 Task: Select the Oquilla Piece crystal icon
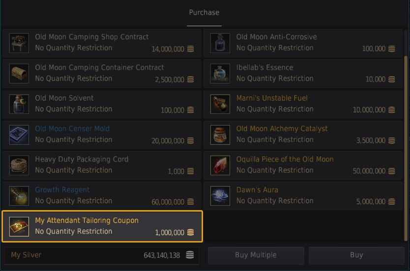tap(220, 165)
